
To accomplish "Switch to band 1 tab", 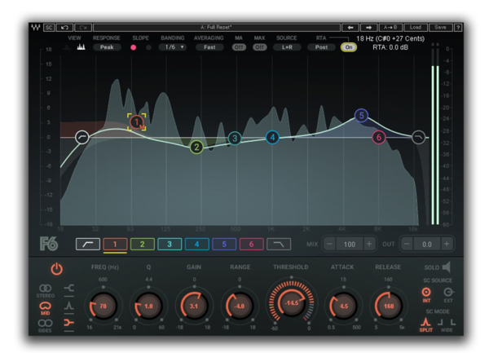I will point(115,245).
